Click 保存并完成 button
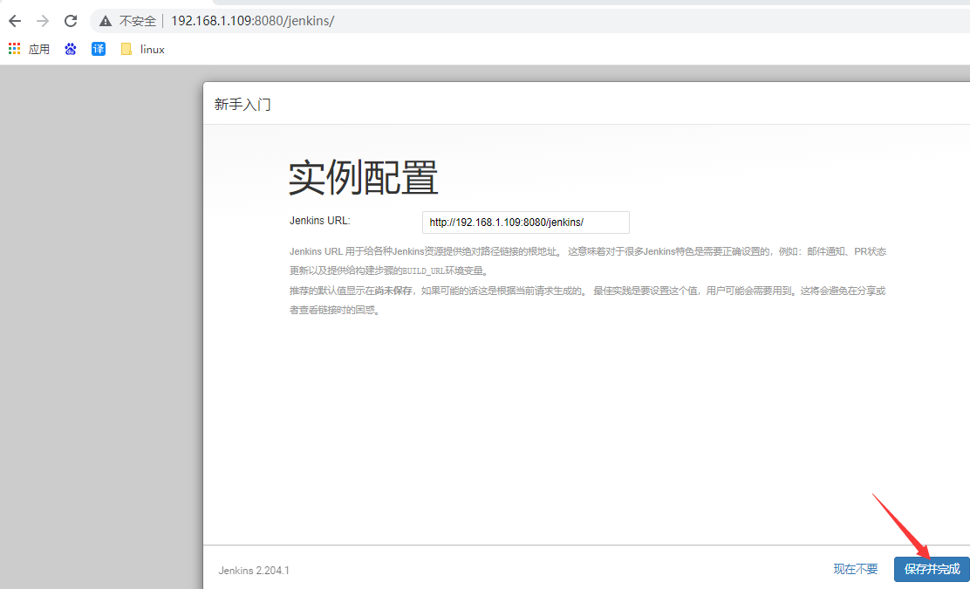The height and width of the screenshot is (589, 970). click(x=932, y=569)
